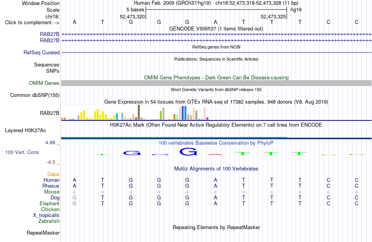372x242 pixels.
Task: Click the RepeatMasker track label
Action: pyautogui.click(x=43, y=233)
